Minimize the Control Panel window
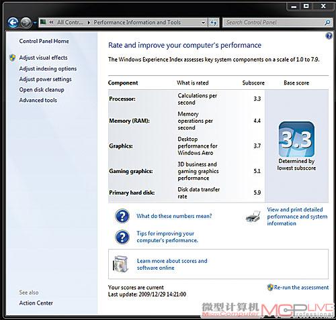The height and width of the screenshot is (320, 336). (x=294, y=6)
